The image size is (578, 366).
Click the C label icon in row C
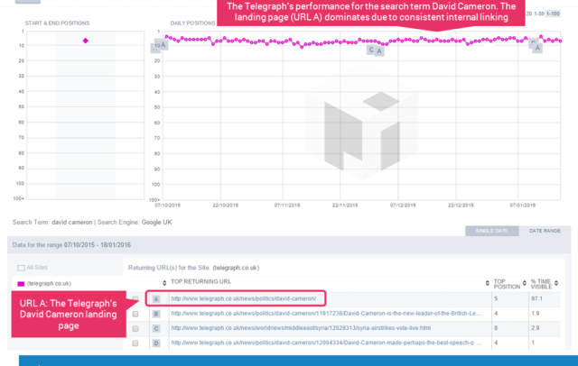click(x=156, y=328)
